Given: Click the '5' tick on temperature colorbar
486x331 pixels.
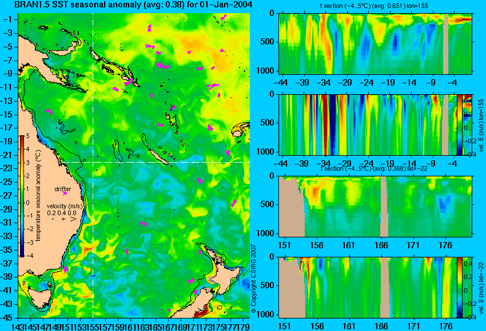Looking at the screenshot, I should click(28, 136).
